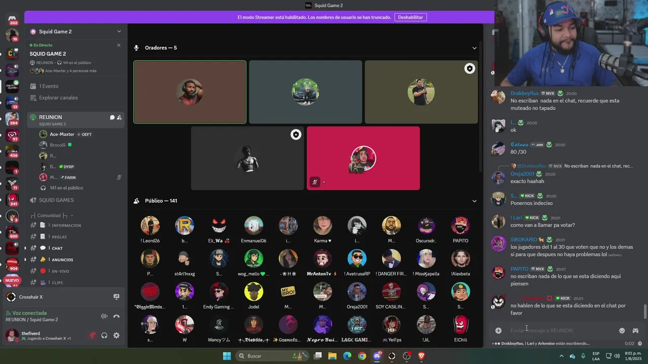648x364 pixels.
Task: Disconnect from voice with hang-up icon
Action: pos(116,316)
